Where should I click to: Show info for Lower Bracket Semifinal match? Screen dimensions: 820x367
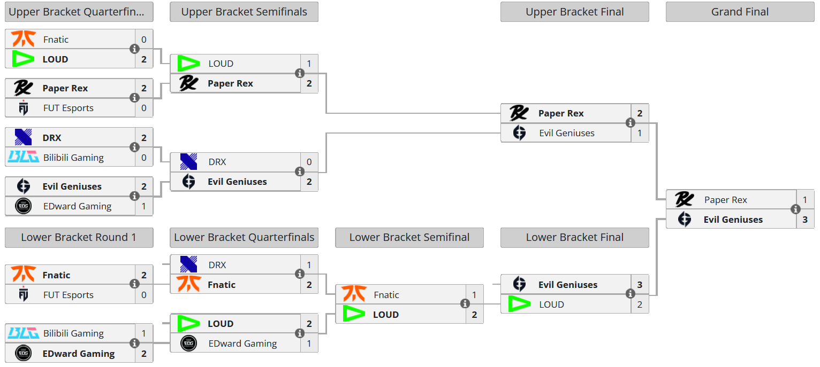[465, 304]
